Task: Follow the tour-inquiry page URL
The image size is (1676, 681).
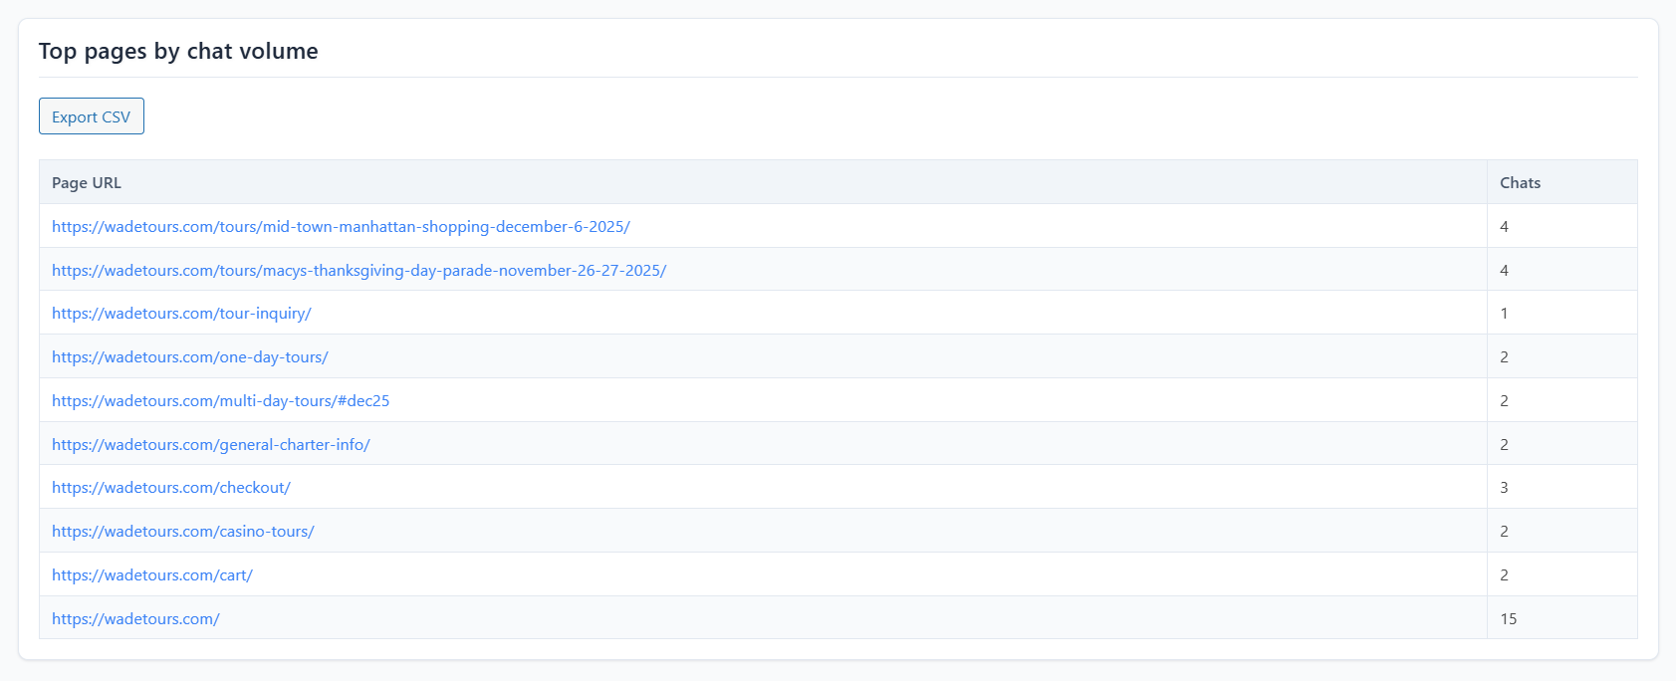Action: click(x=181, y=314)
